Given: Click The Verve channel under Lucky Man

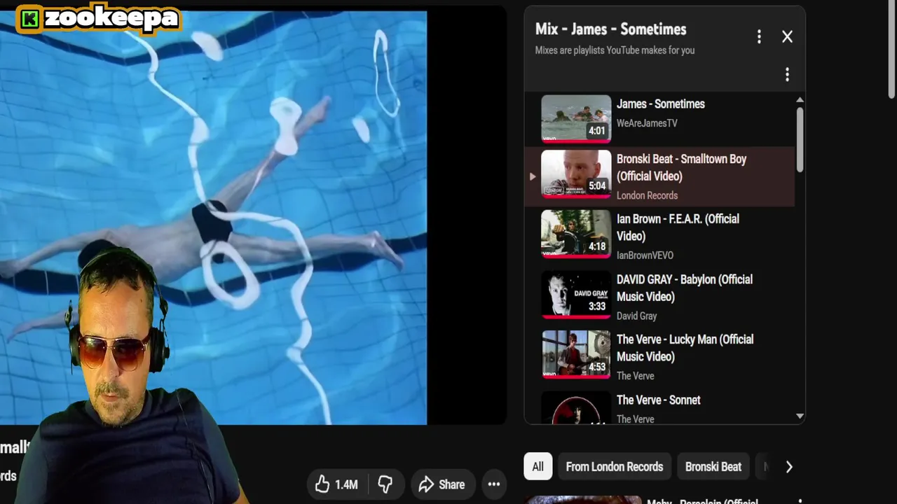Looking at the screenshot, I should click(x=635, y=376).
